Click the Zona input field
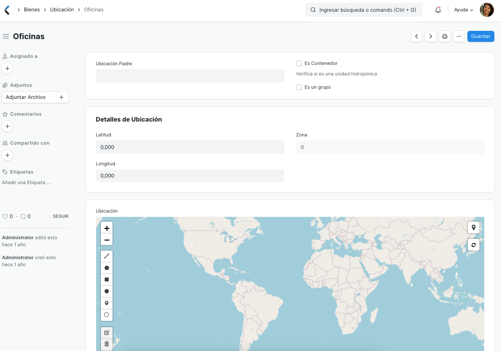 pyautogui.click(x=390, y=147)
